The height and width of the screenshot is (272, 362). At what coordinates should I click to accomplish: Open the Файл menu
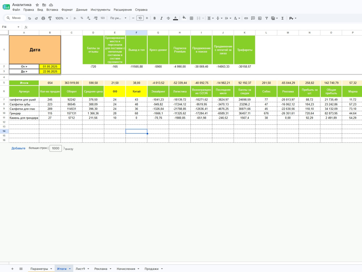pyautogui.click(x=16, y=10)
